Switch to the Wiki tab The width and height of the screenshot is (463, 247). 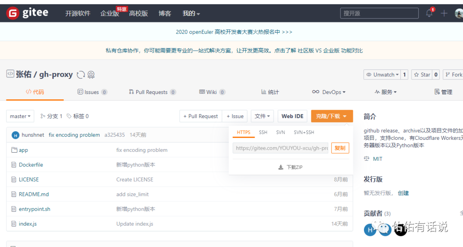coord(212,92)
